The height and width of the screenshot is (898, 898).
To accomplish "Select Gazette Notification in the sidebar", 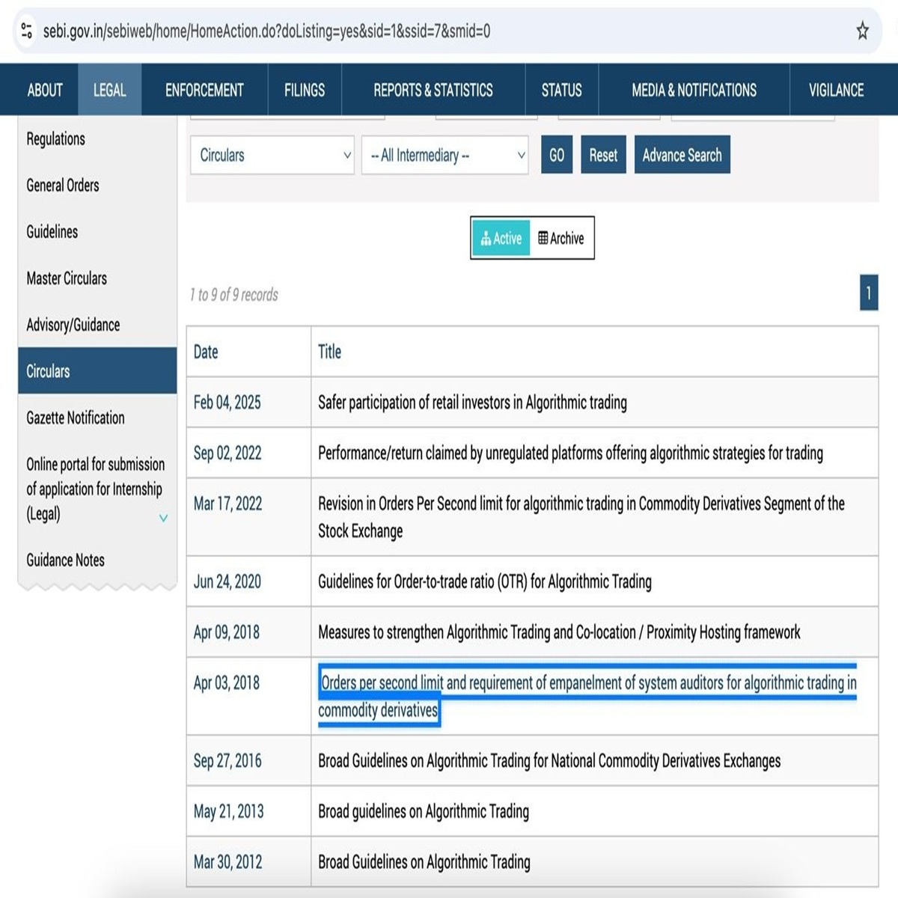I will tap(76, 418).
